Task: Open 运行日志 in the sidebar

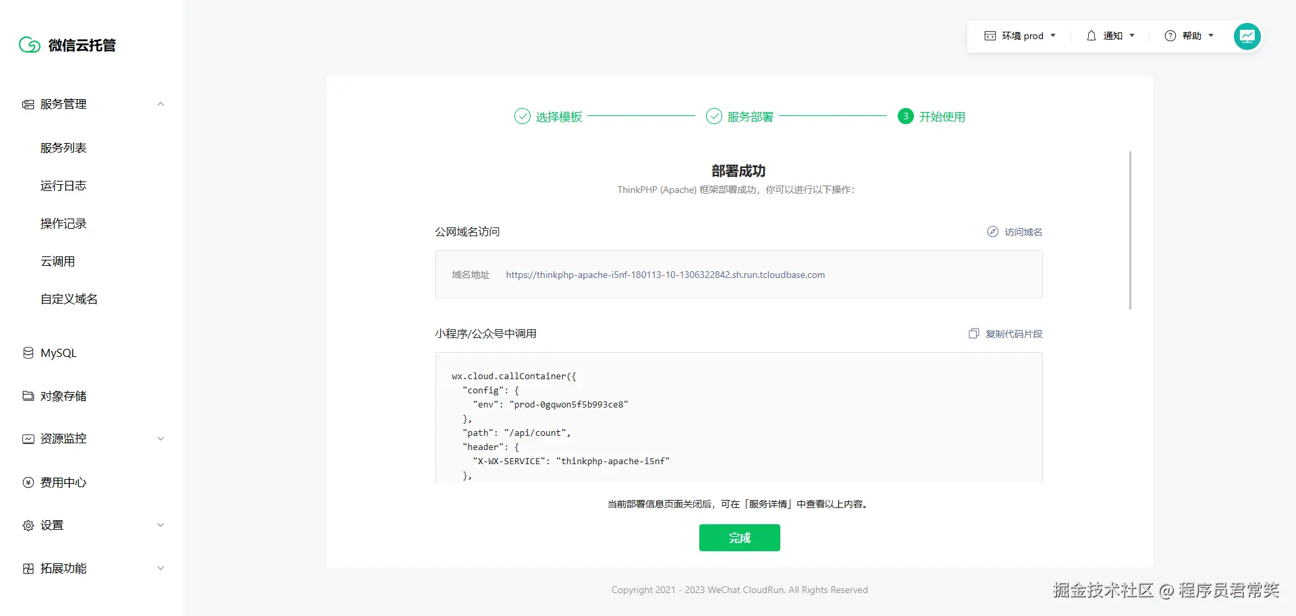Action: pyautogui.click(x=63, y=186)
